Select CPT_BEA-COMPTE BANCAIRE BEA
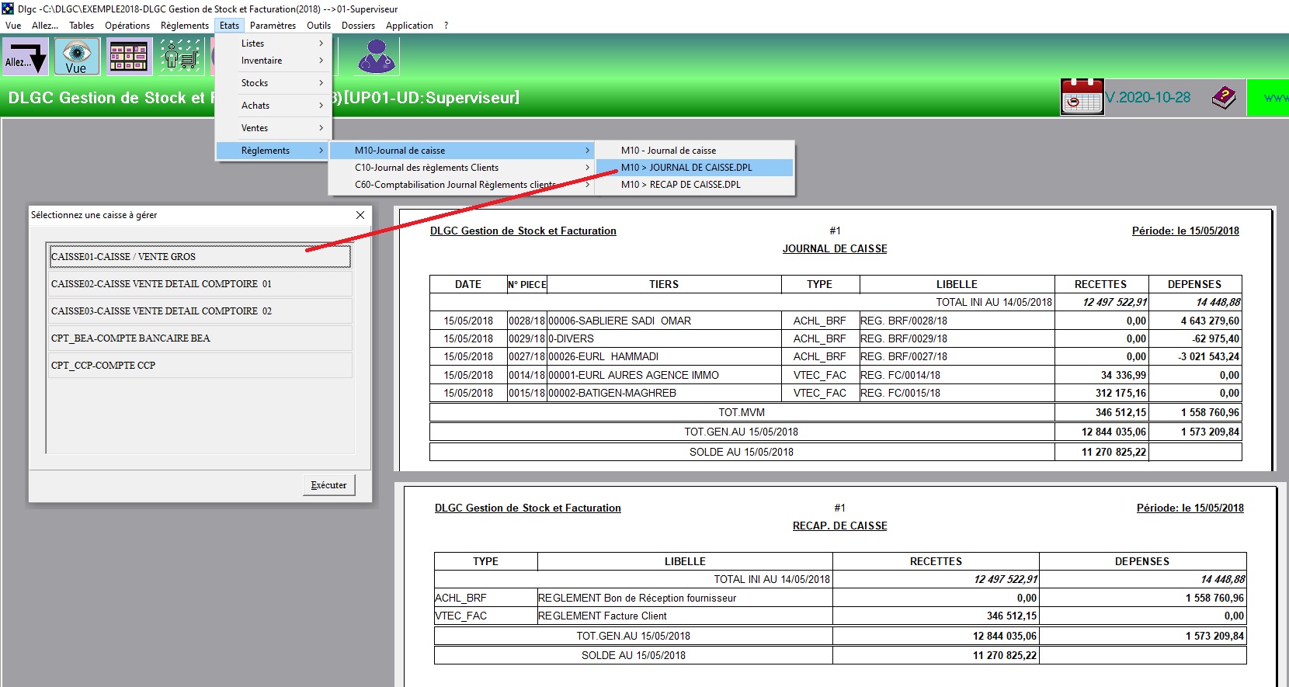This screenshot has height=687, width=1289. point(200,338)
